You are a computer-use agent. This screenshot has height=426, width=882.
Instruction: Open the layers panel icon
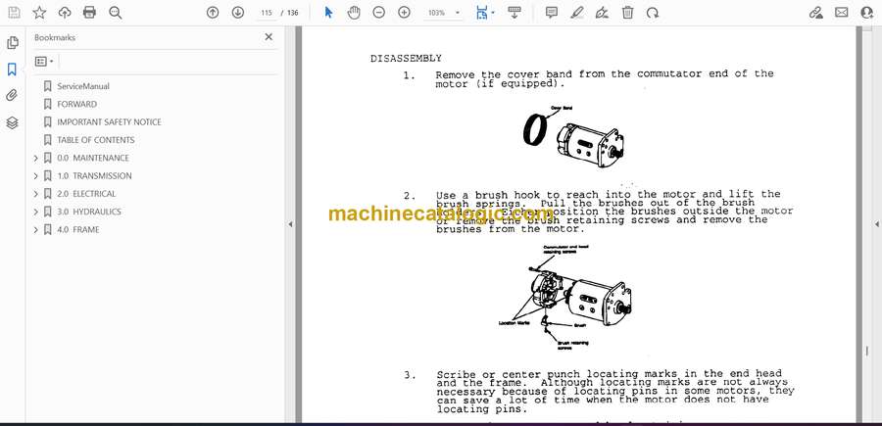[12, 122]
